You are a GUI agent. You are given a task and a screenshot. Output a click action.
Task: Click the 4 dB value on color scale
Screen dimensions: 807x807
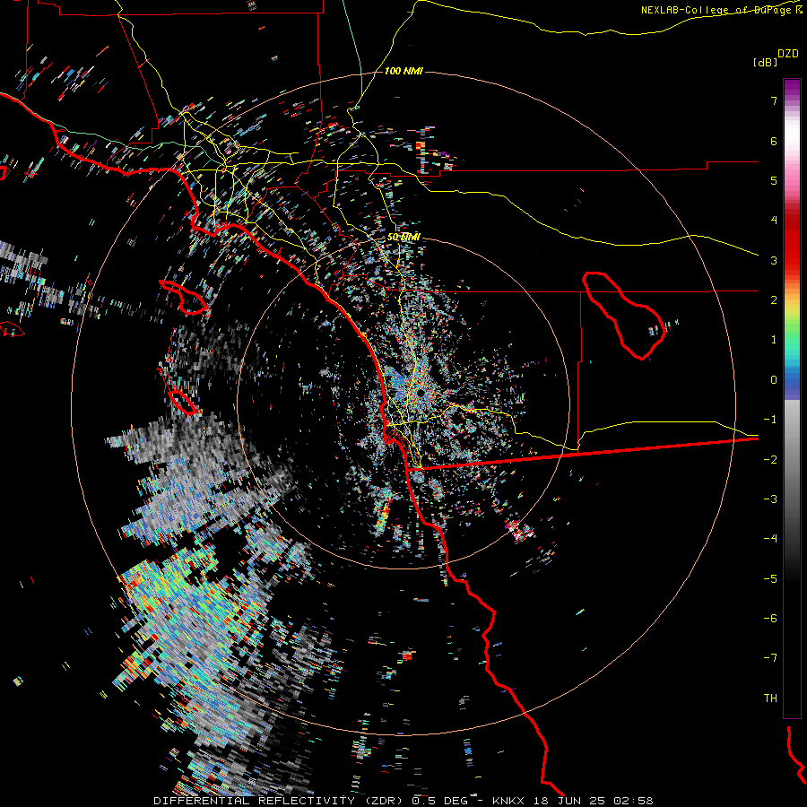pyautogui.click(x=774, y=221)
